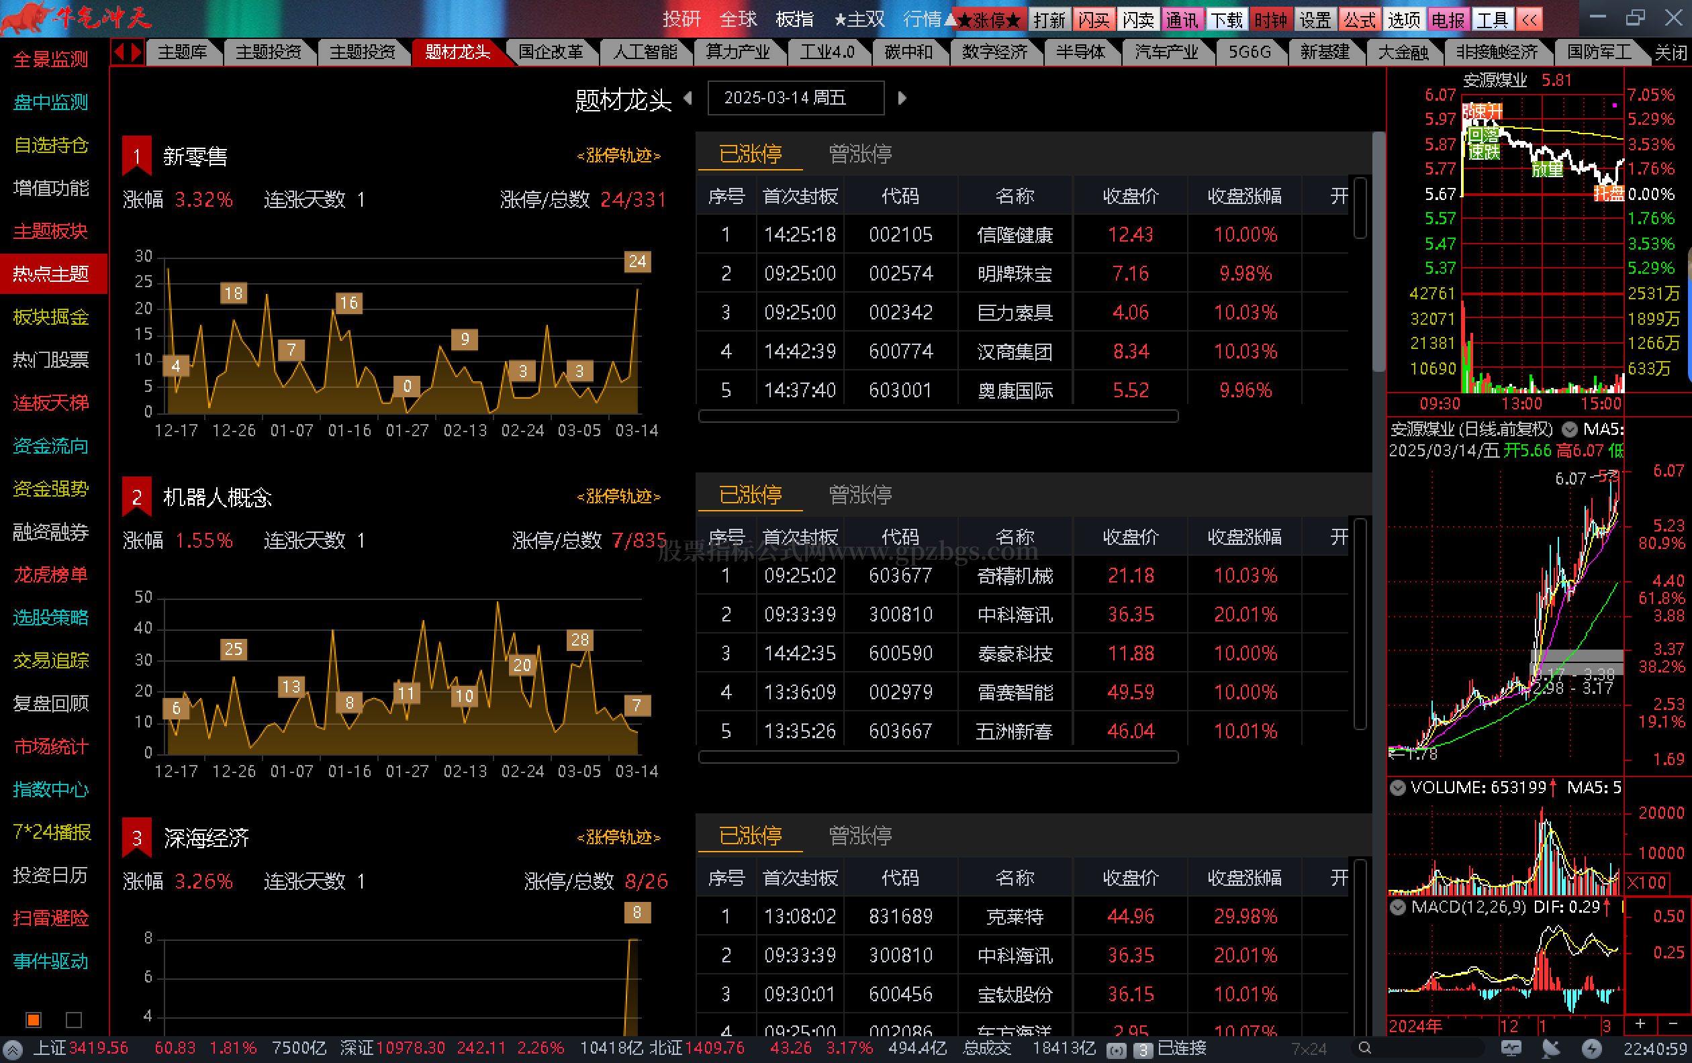The image size is (1692, 1063).
Task: Open the 碳中和 theme tab
Action: 908,52
